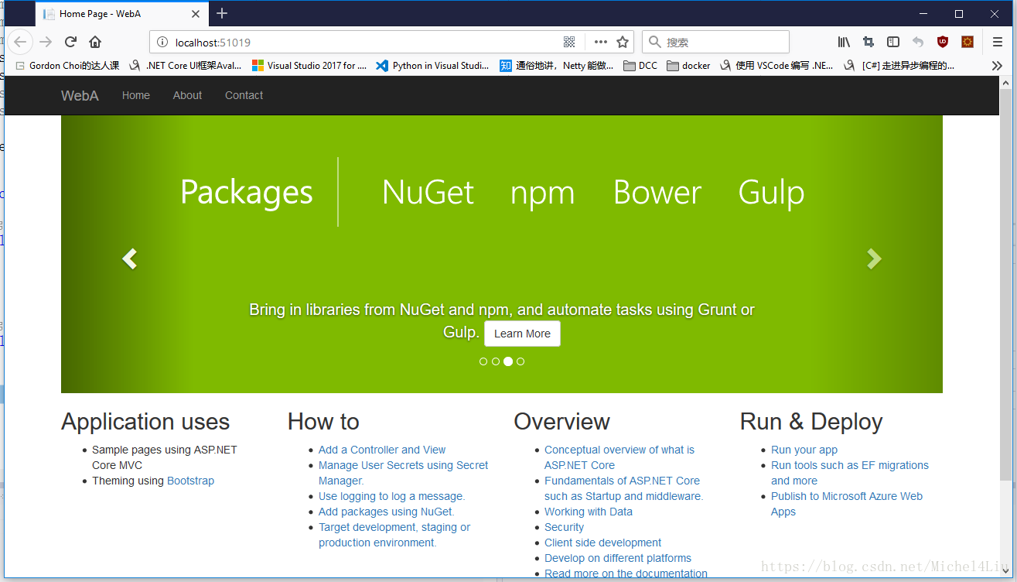Screen dimensions: 1017x582
Task: Open the Security link
Action: 564,527
